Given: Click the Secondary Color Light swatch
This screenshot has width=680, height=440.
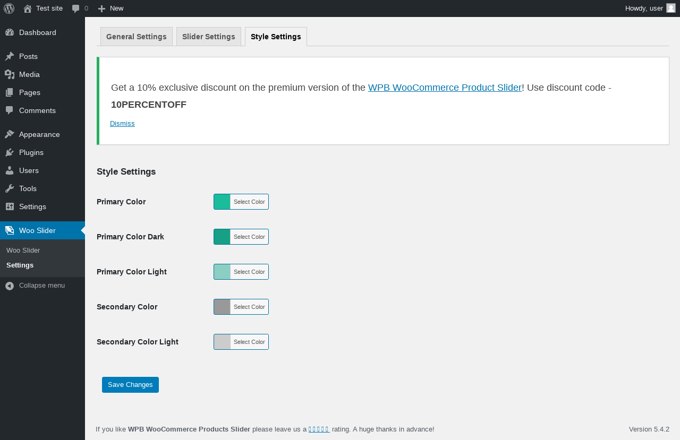Looking at the screenshot, I should click(222, 342).
